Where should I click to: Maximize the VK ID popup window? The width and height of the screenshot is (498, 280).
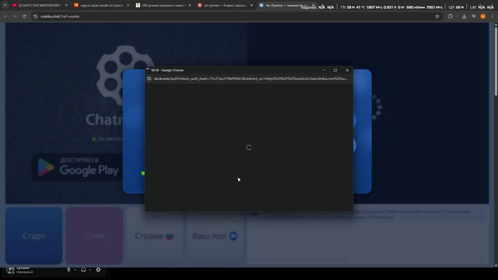[x=335, y=70]
